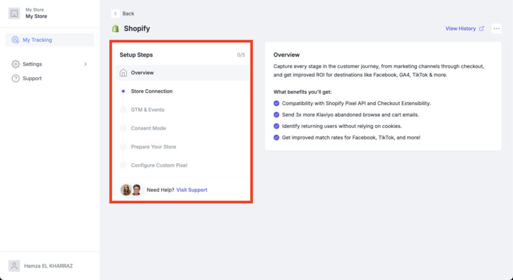Expand the Settings submenu chevron
This screenshot has width=513, height=280.
(x=85, y=64)
